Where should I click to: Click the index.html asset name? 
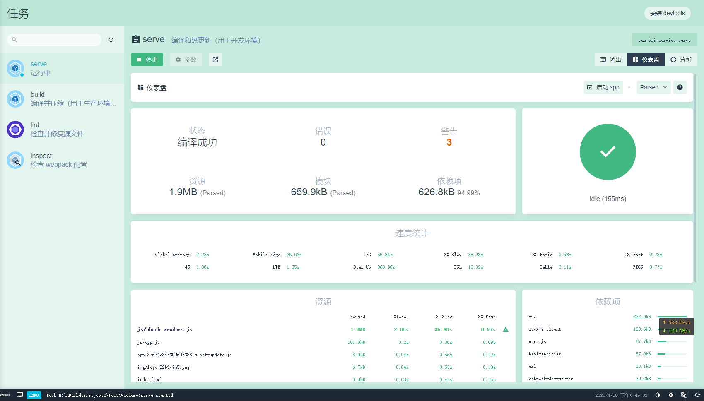pos(150,379)
